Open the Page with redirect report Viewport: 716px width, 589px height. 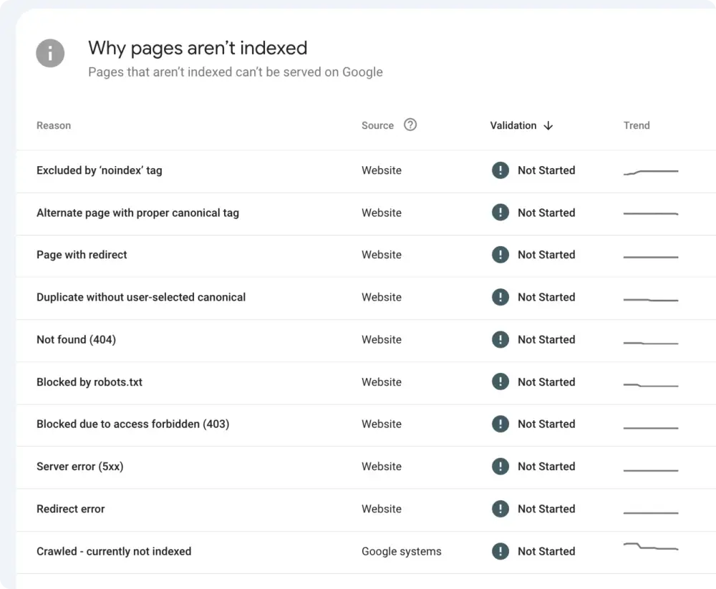coord(82,255)
